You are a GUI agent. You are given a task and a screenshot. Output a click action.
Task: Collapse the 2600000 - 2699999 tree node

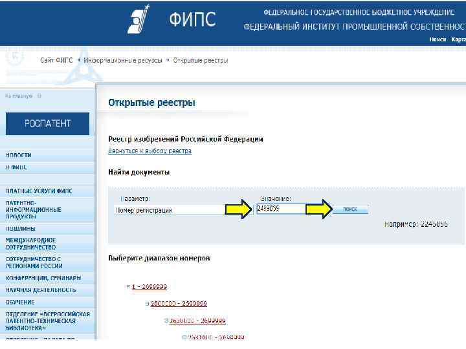tap(147, 304)
